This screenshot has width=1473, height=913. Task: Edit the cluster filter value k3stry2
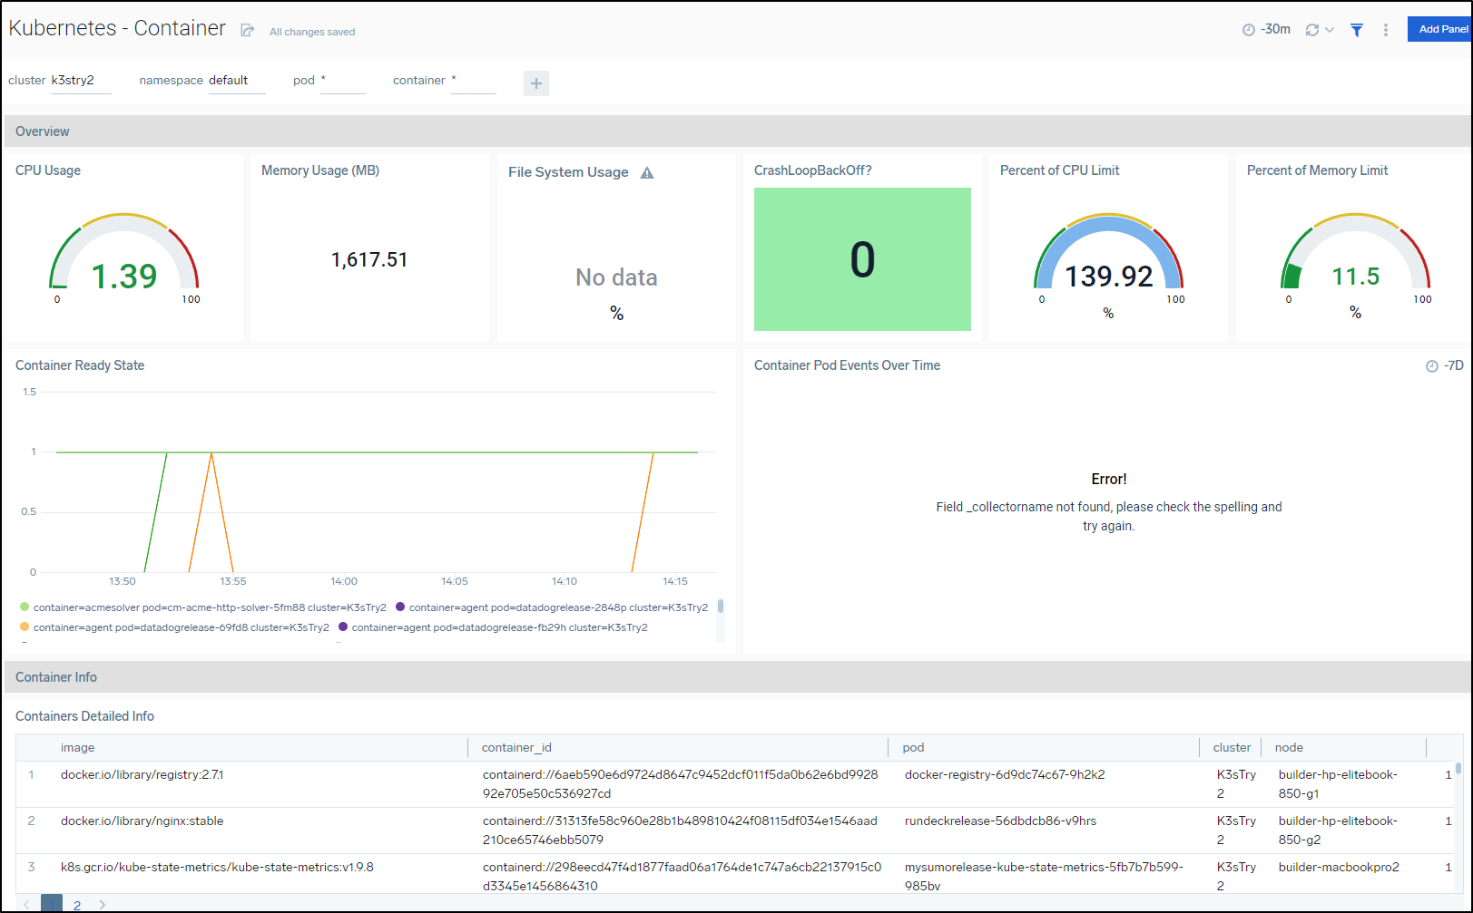coord(81,81)
